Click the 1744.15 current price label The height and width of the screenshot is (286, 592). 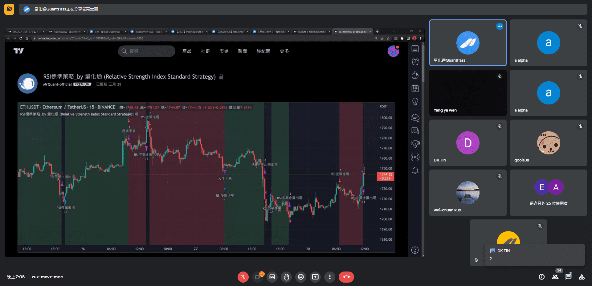pyautogui.click(x=386, y=176)
